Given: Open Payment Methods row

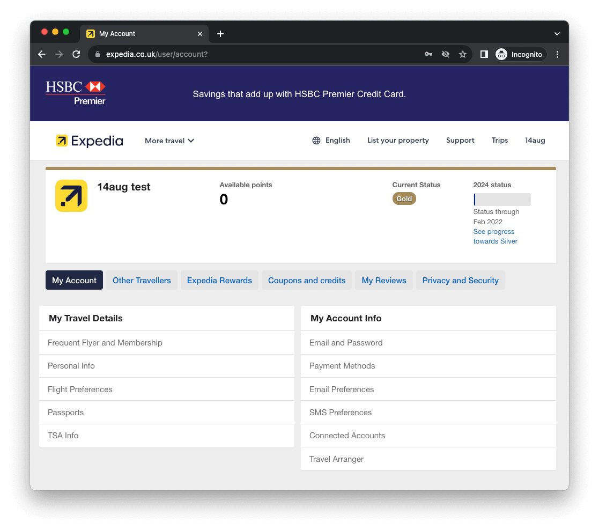Looking at the screenshot, I should (428, 366).
